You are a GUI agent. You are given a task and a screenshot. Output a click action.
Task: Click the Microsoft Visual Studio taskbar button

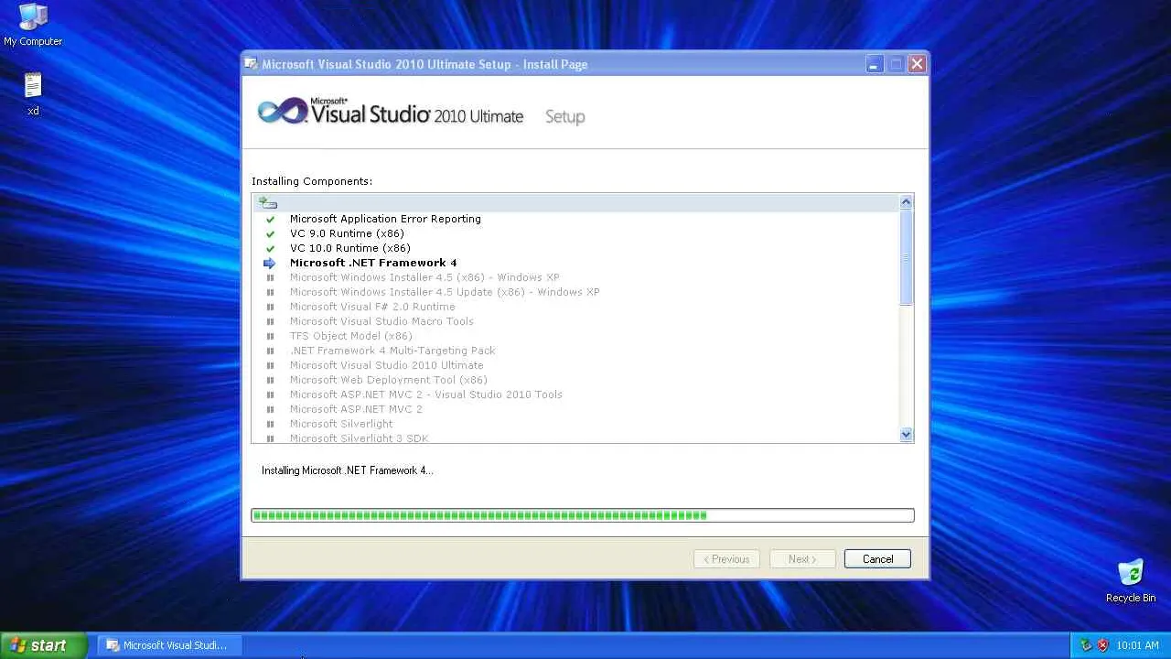(169, 645)
